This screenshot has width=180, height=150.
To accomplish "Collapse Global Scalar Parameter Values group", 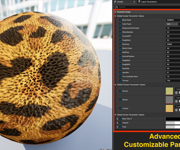I will pos(115,16).
